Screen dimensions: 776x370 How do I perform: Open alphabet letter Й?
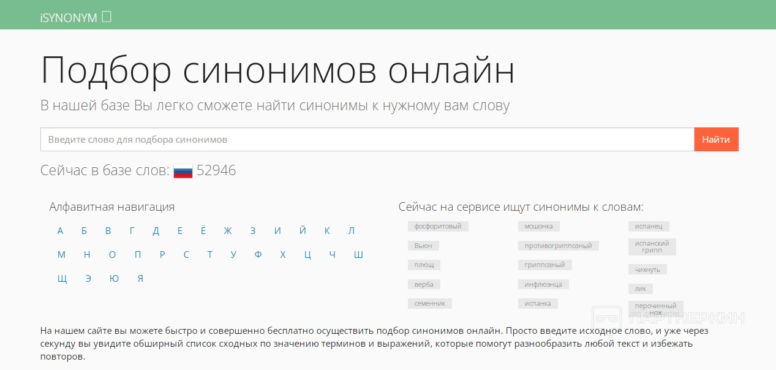coord(303,231)
